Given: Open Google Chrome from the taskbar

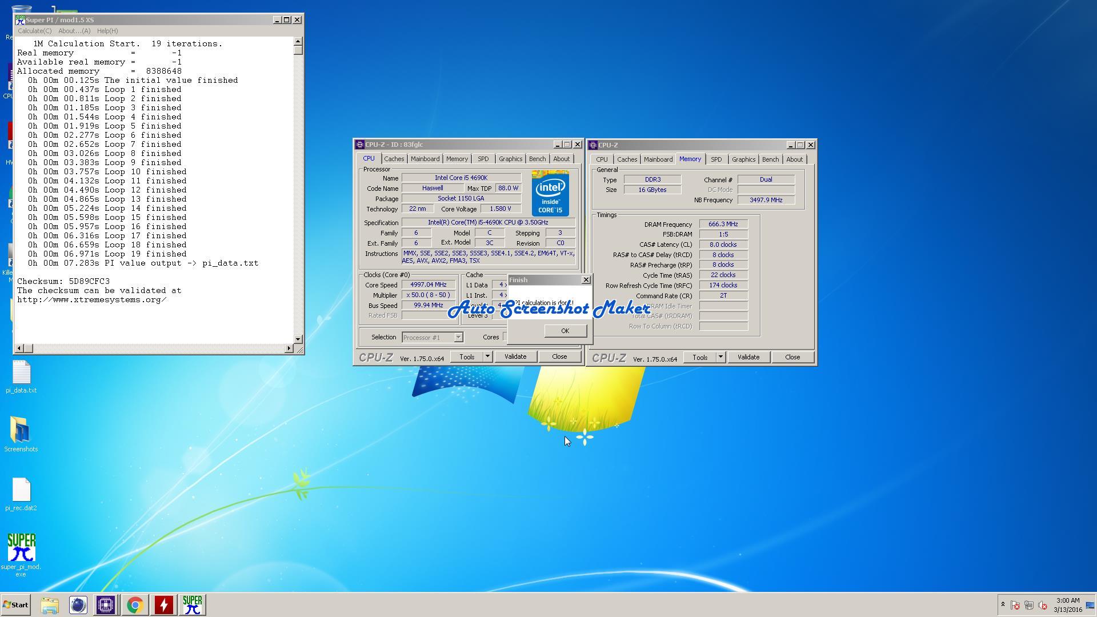Looking at the screenshot, I should point(135,605).
